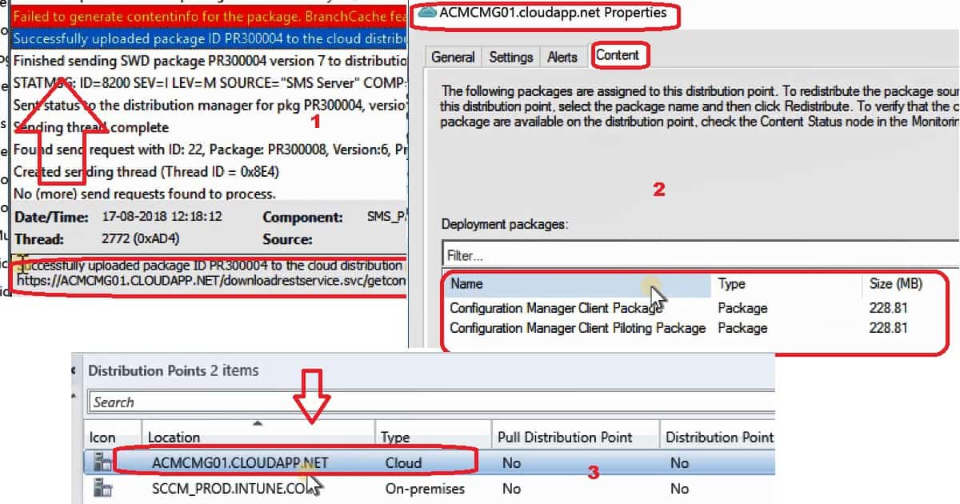Switch to the Settings tab
The height and width of the screenshot is (504, 960).
(x=510, y=57)
